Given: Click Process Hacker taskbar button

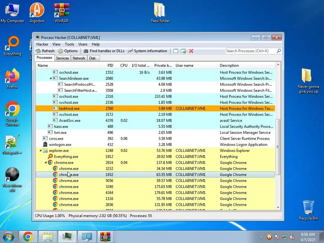Looking at the screenshot, I should tap(67, 237).
